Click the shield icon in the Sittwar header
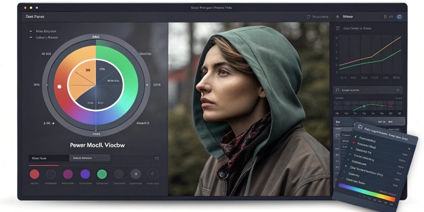This screenshot has width=424, height=212. tap(385, 17)
